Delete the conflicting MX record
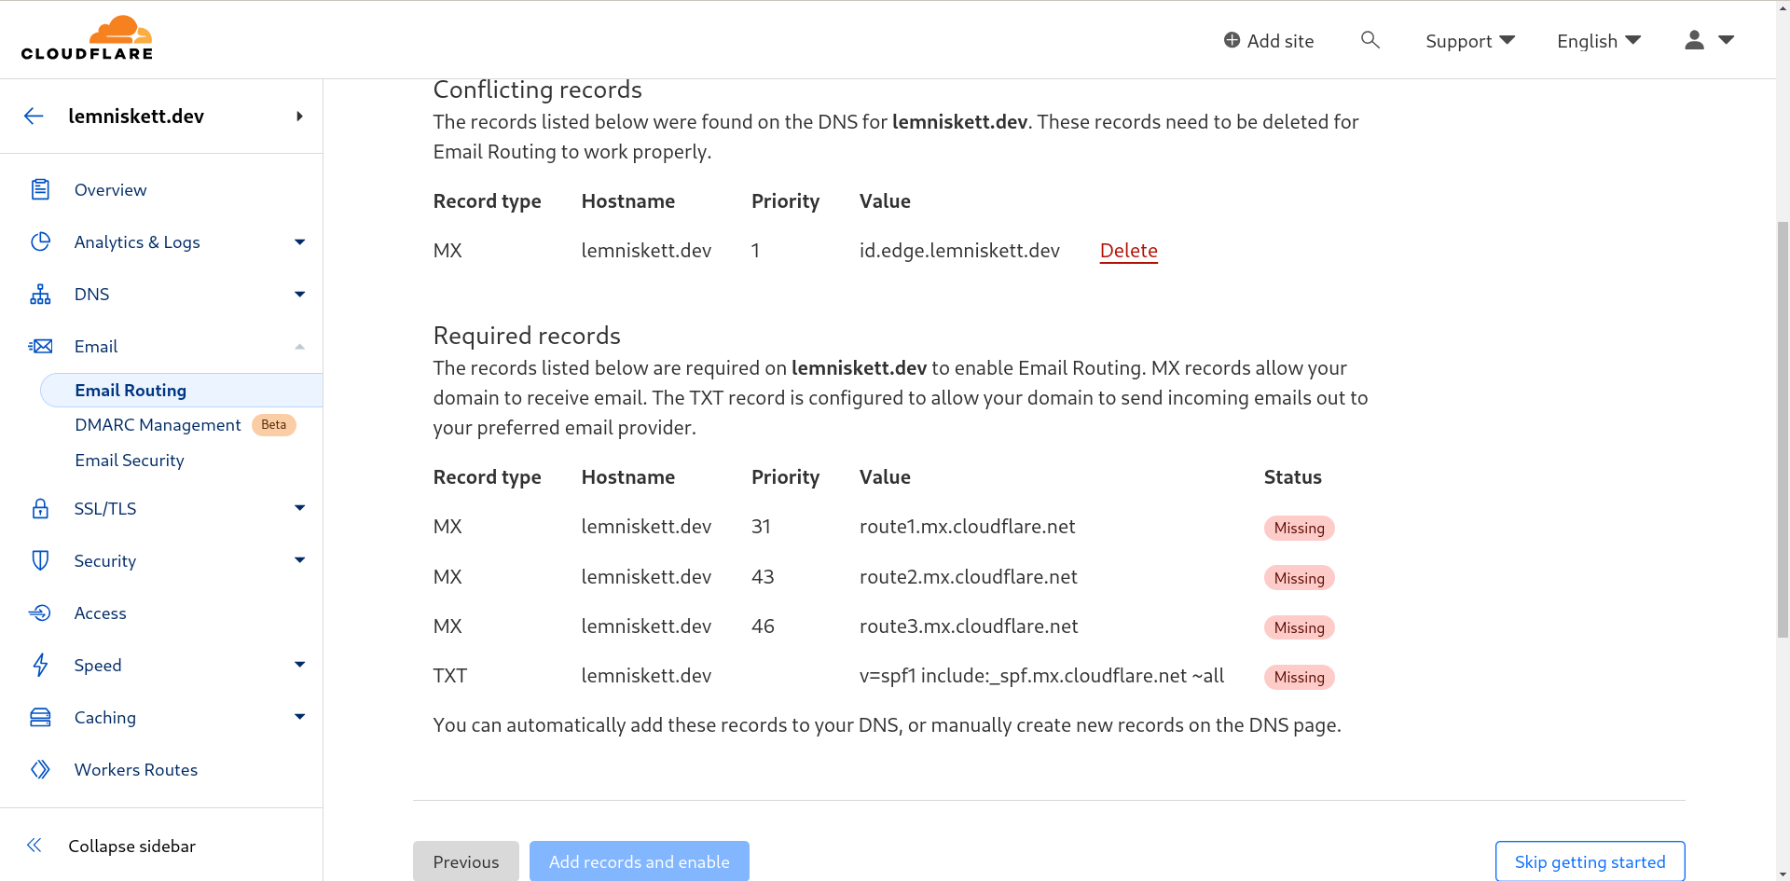The image size is (1790, 881). coord(1128,250)
